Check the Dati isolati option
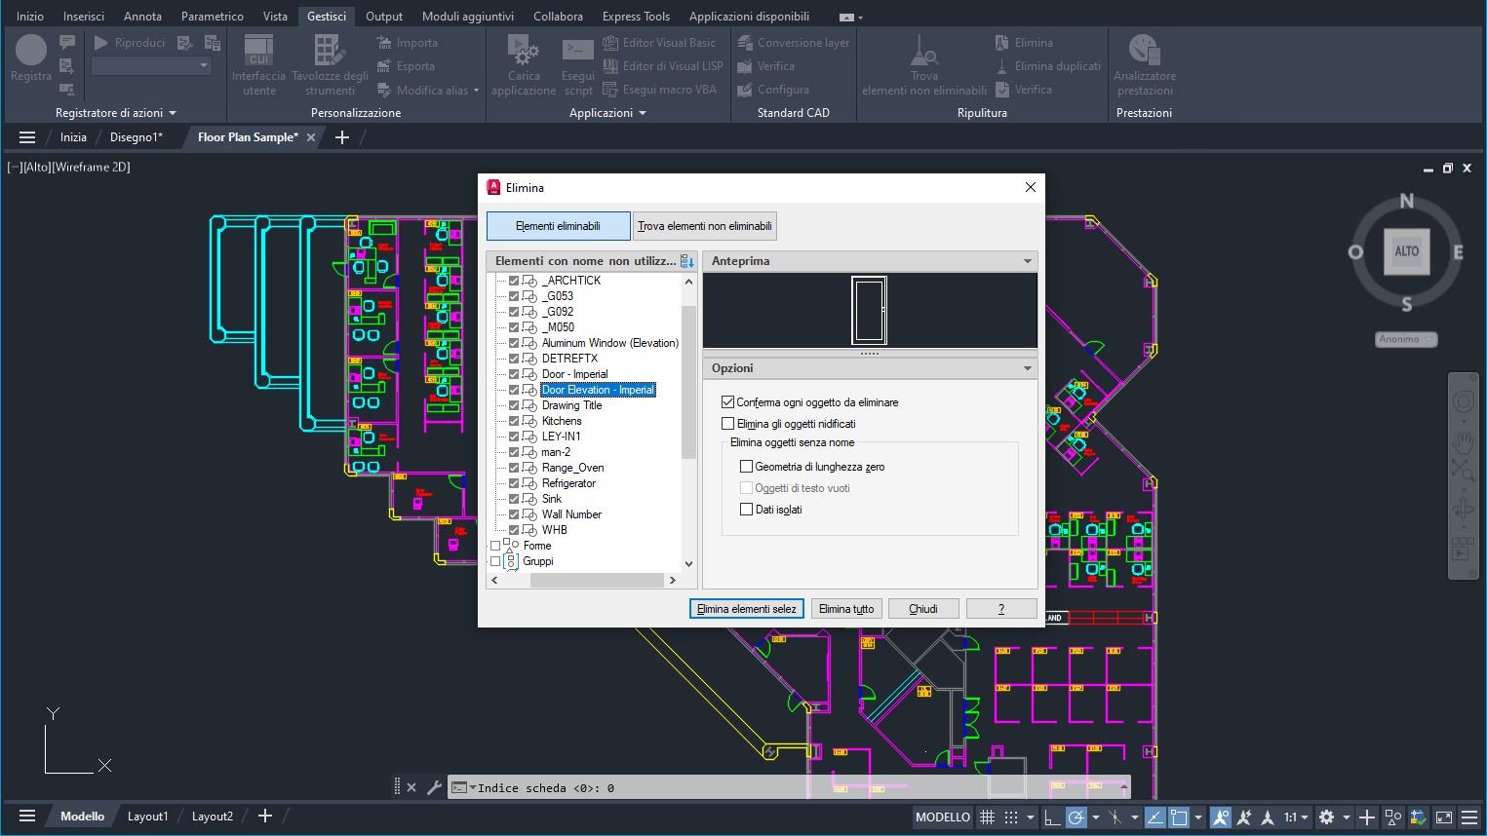1487x836 pixels. point(747,509)
